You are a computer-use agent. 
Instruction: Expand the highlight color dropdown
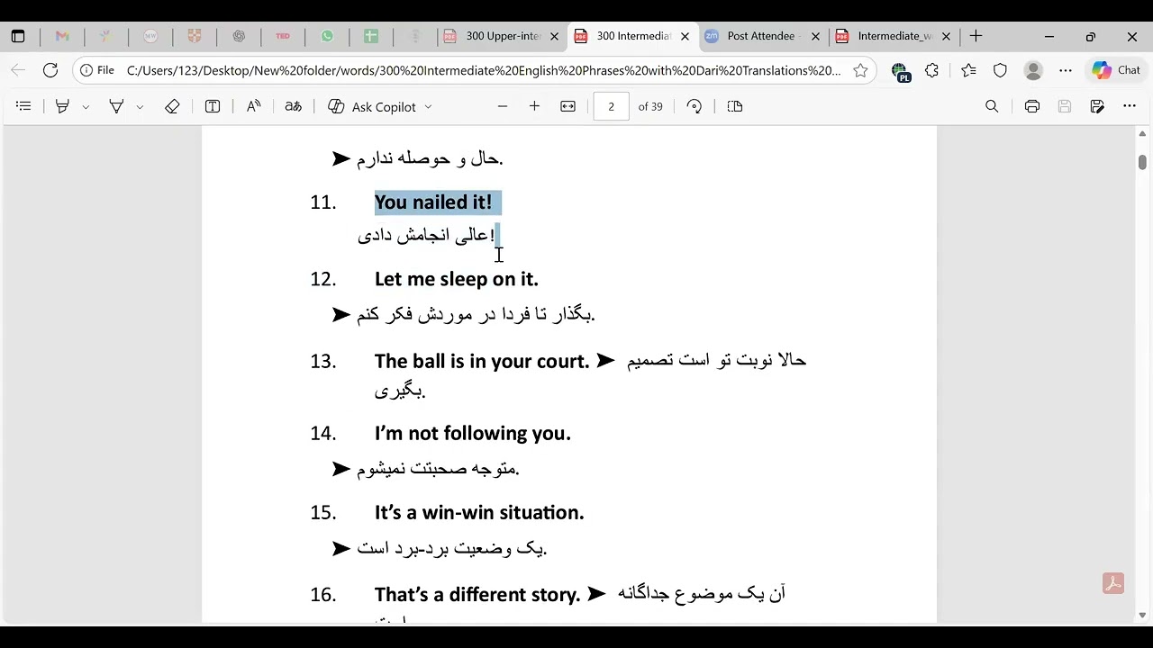pyautogui.click(x=86, y=107)
